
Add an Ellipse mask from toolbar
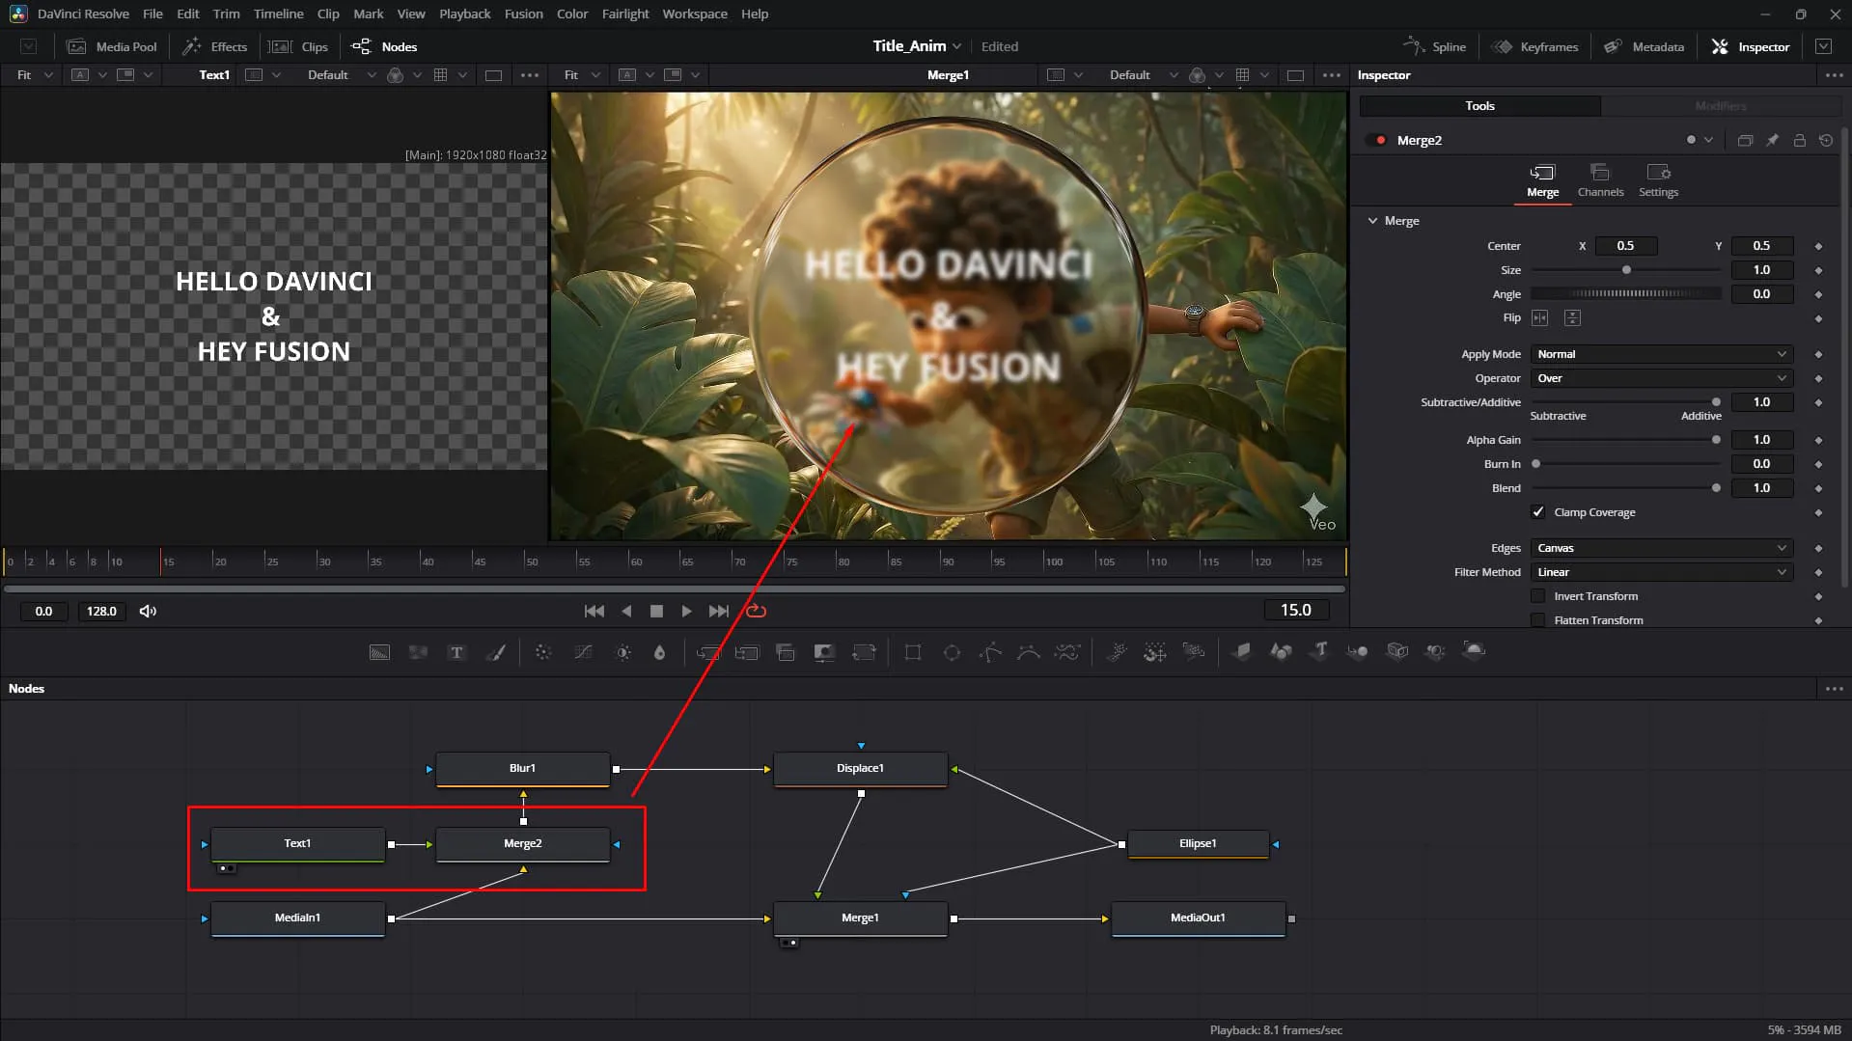[952, 652]
